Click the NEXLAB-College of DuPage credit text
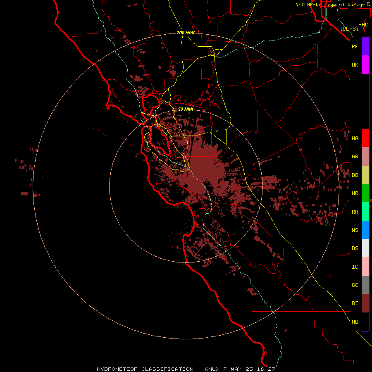The image size is (372, 372). pos(333,5)
